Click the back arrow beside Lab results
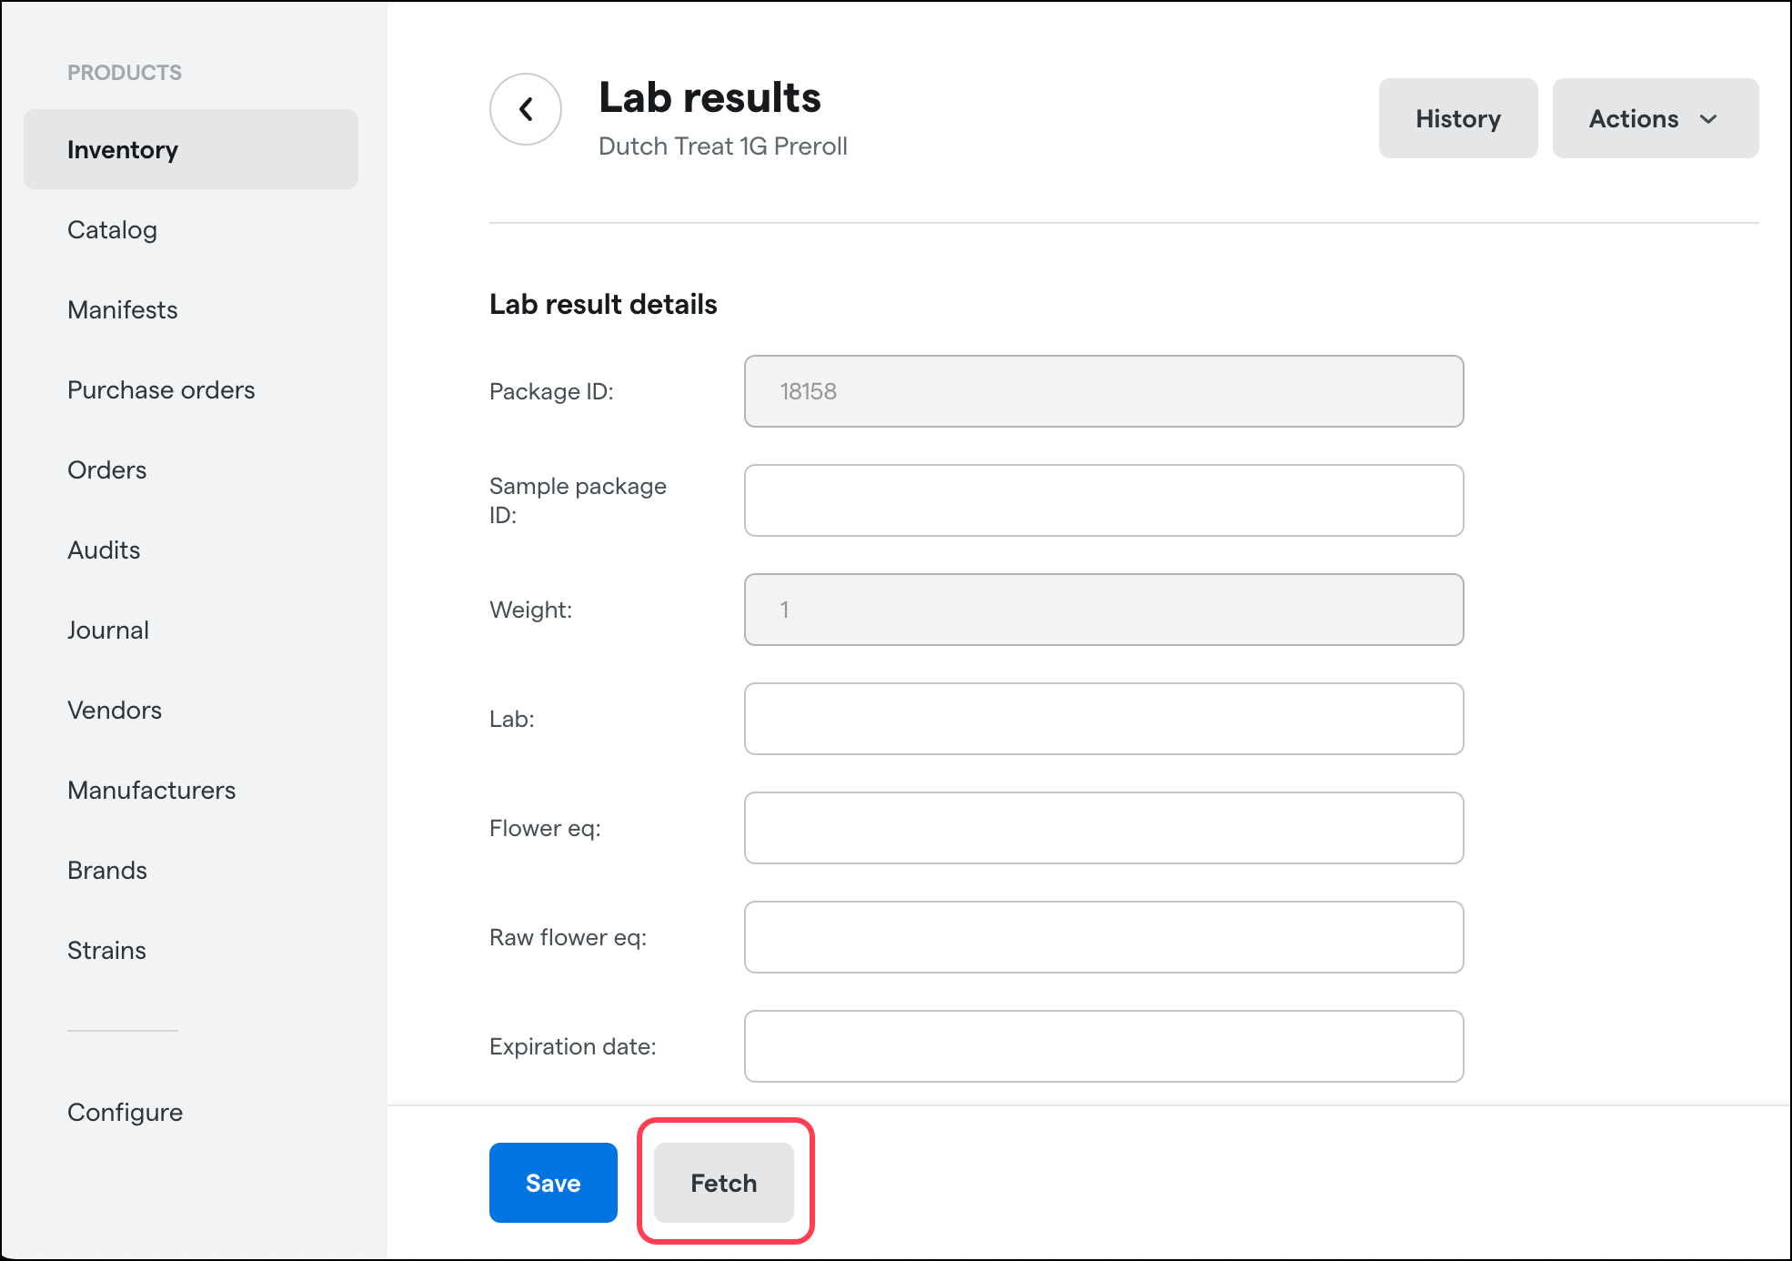 [x=526, y=108]
